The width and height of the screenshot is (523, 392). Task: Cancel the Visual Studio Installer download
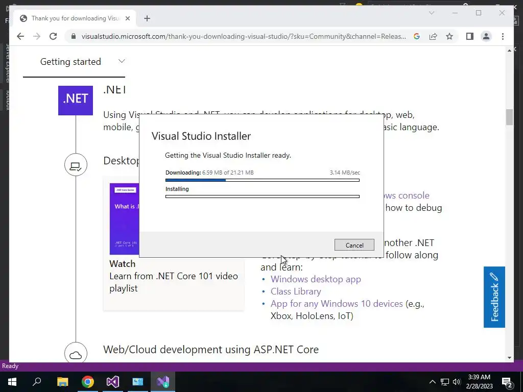click(x=354, y=245)
